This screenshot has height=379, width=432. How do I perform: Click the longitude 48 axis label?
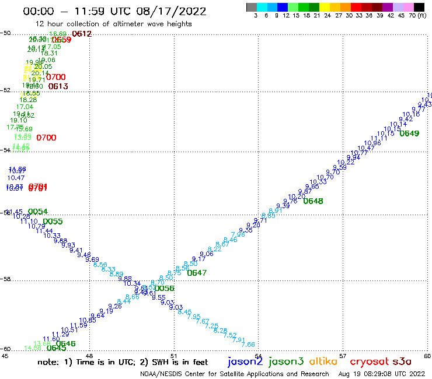point(89,356)
